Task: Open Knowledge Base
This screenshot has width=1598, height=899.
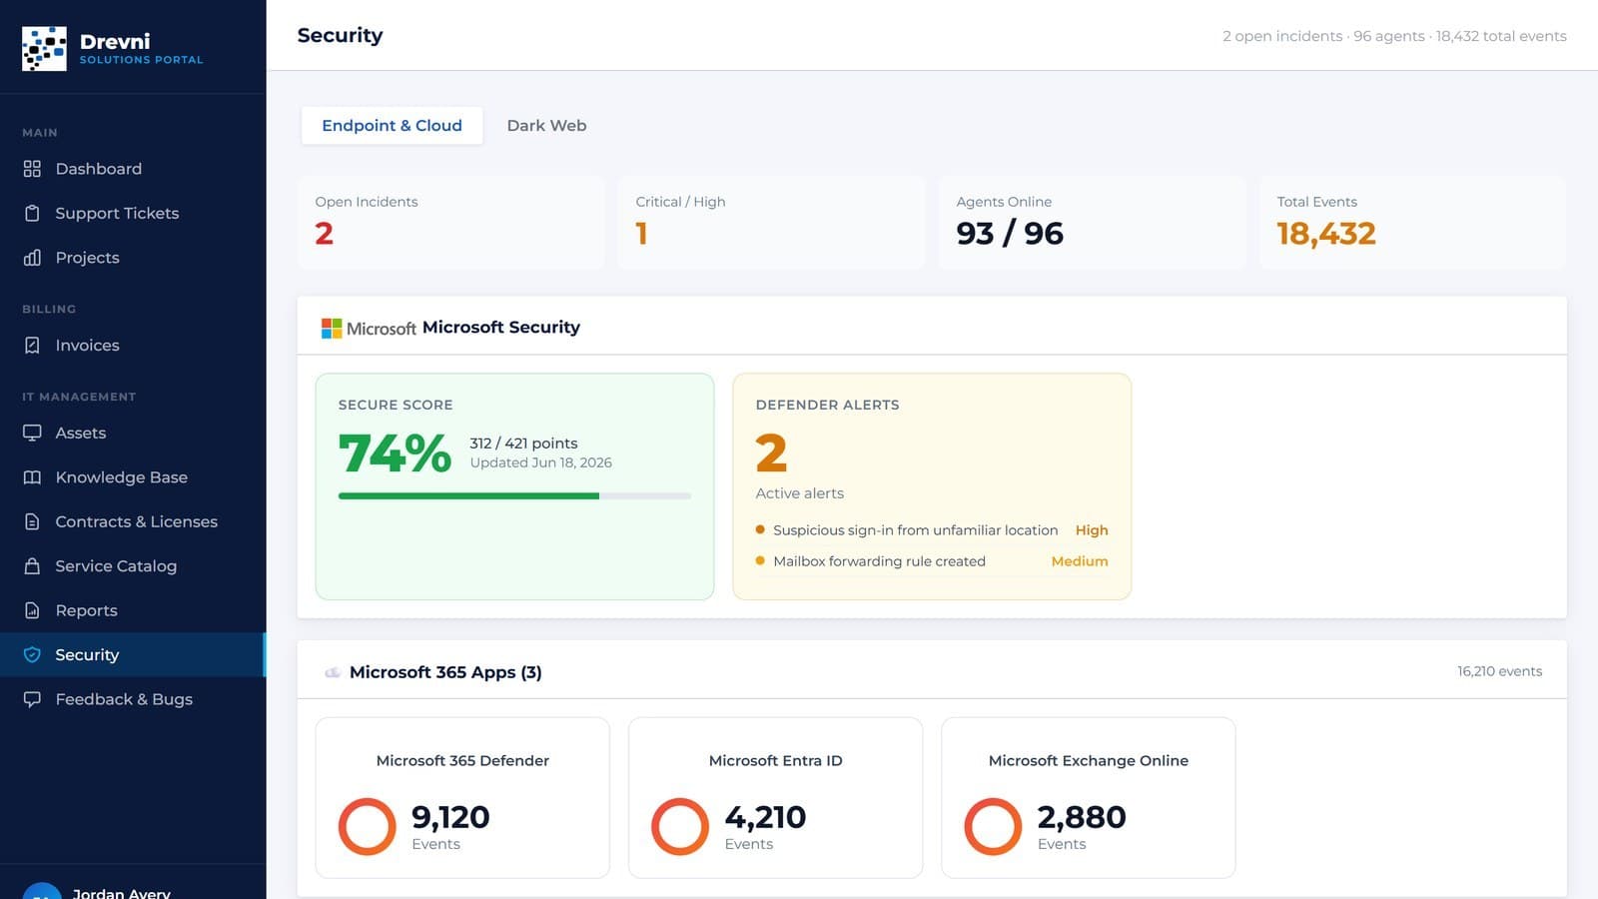Action: [x=133, y=477]
